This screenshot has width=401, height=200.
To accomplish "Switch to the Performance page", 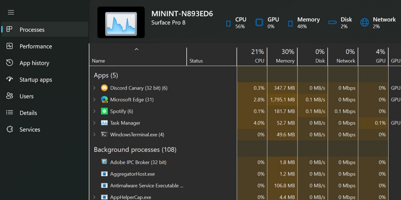I will [45, 46].
